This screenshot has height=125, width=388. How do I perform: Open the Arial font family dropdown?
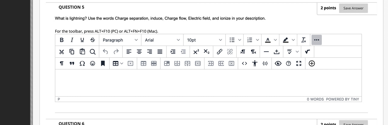(x=162, y=40)
